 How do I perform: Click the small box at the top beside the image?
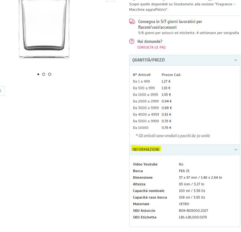[111, 1]
